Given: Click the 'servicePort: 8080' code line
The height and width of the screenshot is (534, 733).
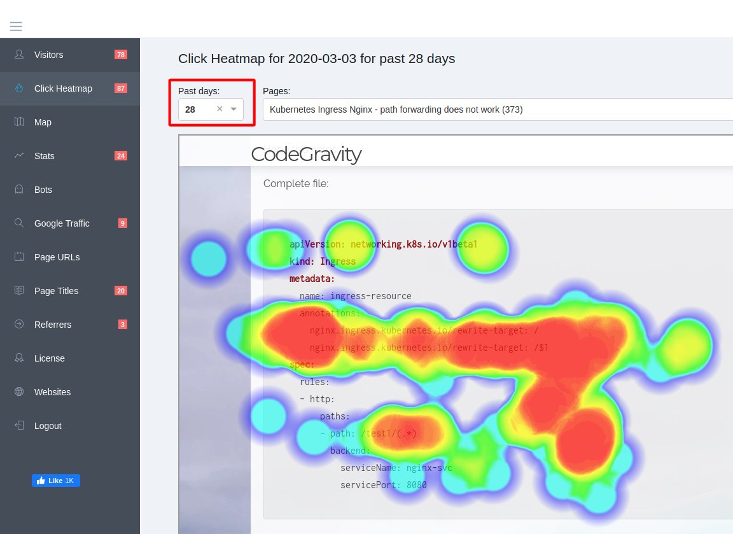Looking at the screenshot, I should tap(383, 485).
